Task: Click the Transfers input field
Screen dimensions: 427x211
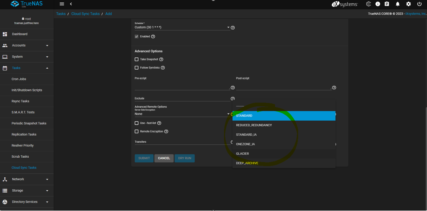Action: (182, 142)
